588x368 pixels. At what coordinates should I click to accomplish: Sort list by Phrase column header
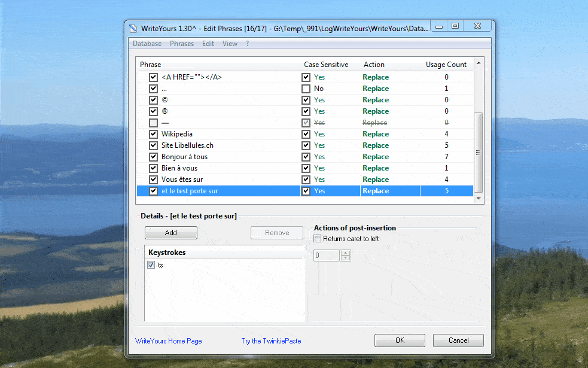[150, 65]
